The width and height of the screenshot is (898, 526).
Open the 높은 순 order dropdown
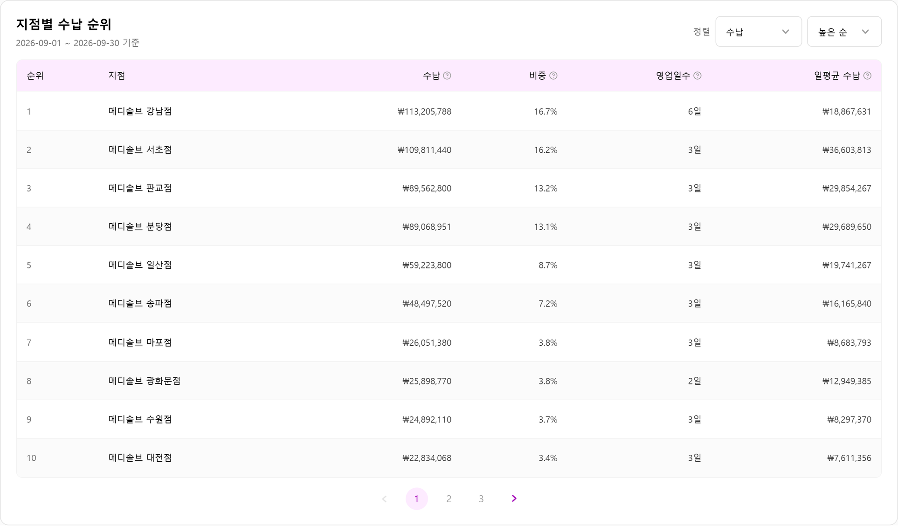pyautogui.click(x=844, y=32)
